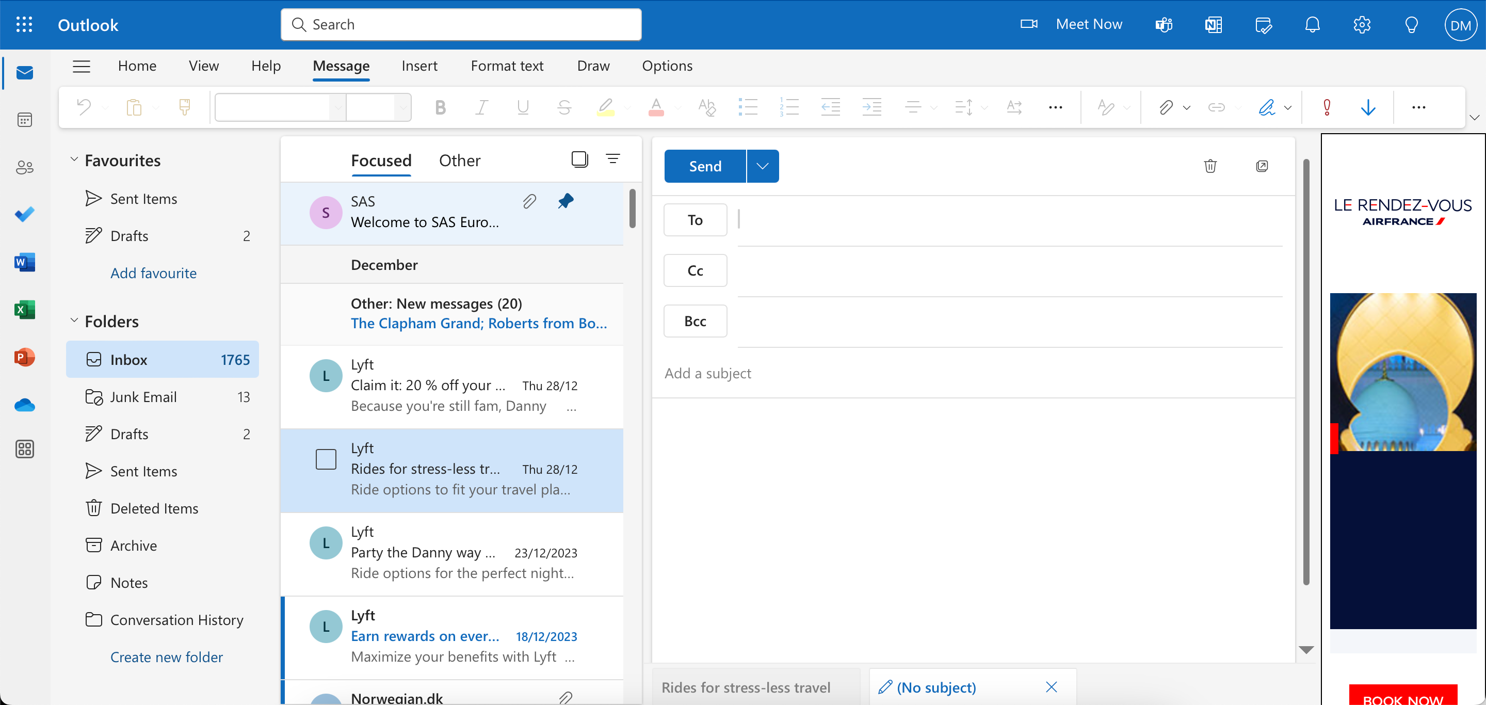Open the text highlight color picker
Viewport: 1486px width, 705px height.
pos(627,108)
